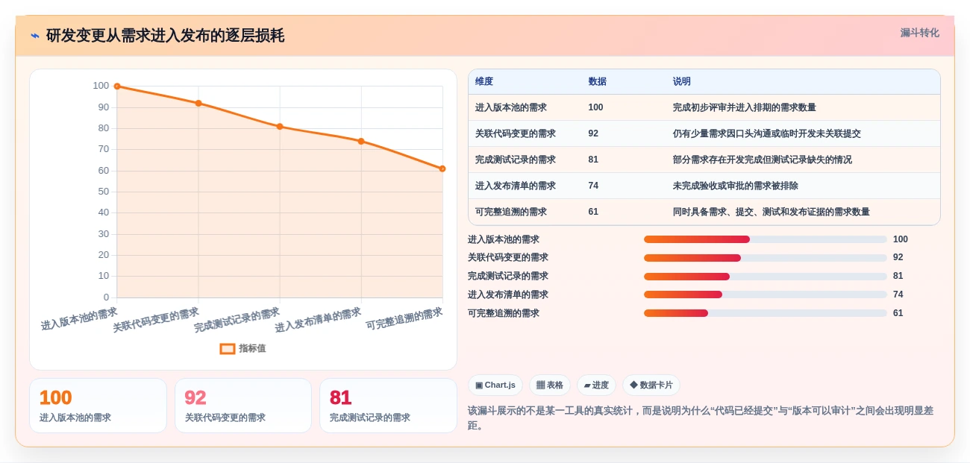Click the 说明 column header

point(682,81)
